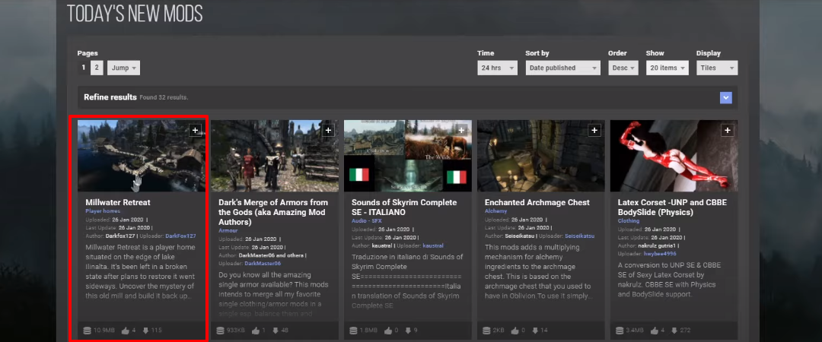Click Dark's Merge armored characters thumbnail
Viewport: 822px width, 342px height.
point(275,156)
